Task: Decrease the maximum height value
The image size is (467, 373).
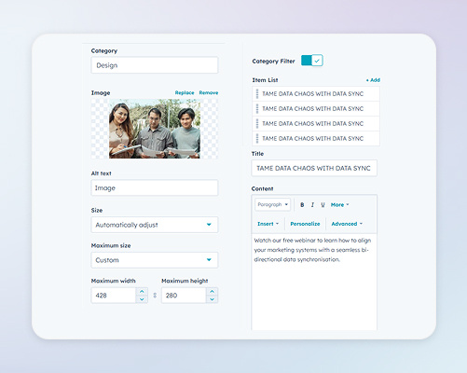Action: 212,299
